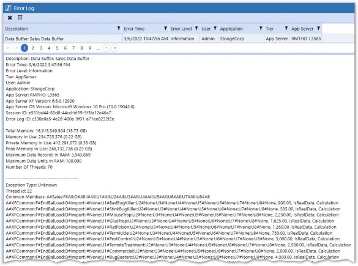Go to the first page arrow
The width and height of the screenshot is (358, 266).
8,48
